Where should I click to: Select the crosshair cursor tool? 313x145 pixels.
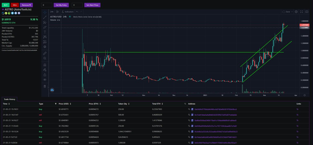click(x=45, y=12)
